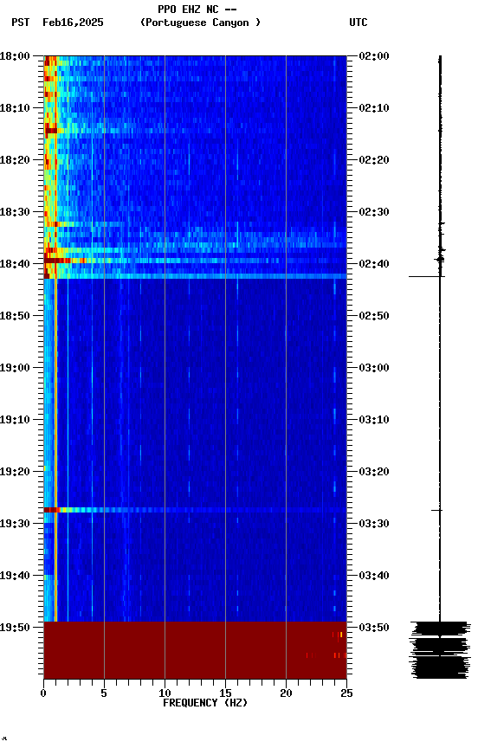The height and width of the screenshot is (748, 478).
Task: Click the 'Feb16,2025' date label
Action: pyautogui.click(x=73, y=23)
